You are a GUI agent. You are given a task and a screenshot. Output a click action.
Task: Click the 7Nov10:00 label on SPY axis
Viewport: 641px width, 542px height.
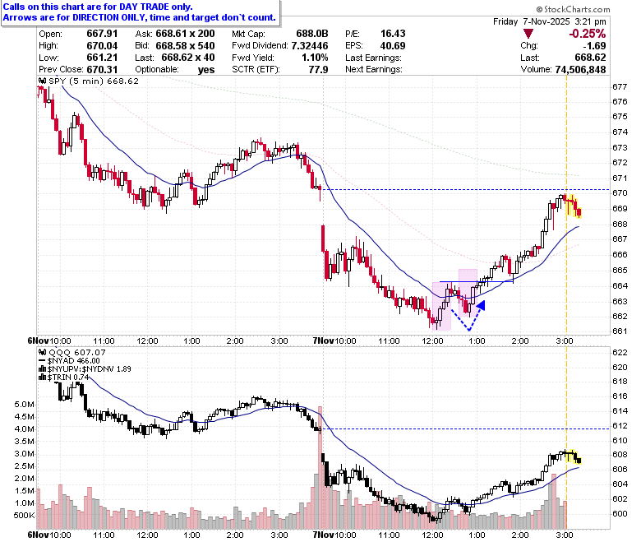(x=334, y=340)
